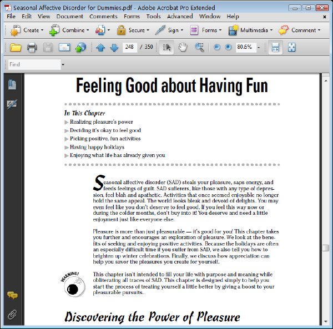Click the Save floppy disk icon
The image size is (333, 329).
tap(48, 47)
